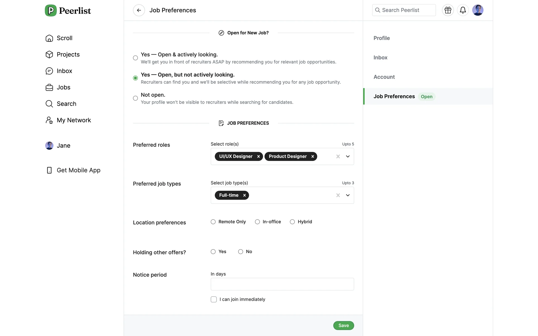Expand the preferred roles dropdown
The height and width of the screenshot is (336, 538).
coord(348,157)
